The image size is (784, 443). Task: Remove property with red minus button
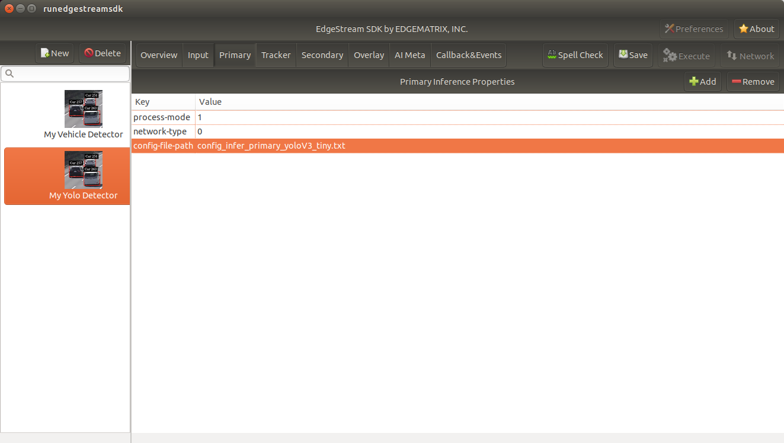[x=753, y=82]
